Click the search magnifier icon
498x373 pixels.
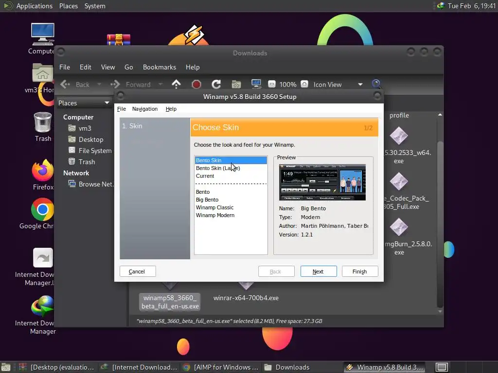coord(376,84)
